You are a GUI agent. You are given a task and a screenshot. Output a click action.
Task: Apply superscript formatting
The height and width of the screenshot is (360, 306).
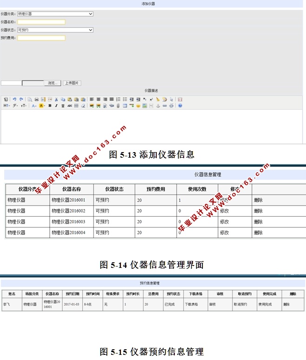click(x=151, y=99)
